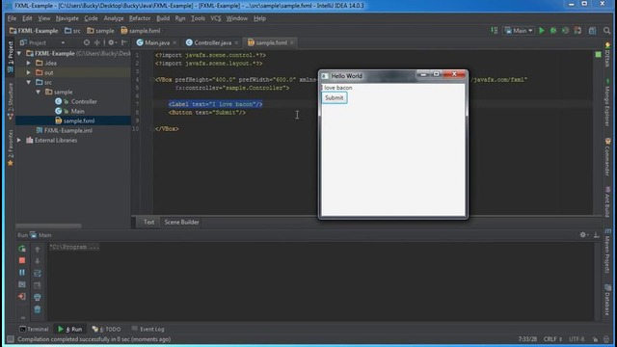This screenshot has width=617, height=347.
Task: Click Submit button in Hello World window
Action: pos(335,97)
